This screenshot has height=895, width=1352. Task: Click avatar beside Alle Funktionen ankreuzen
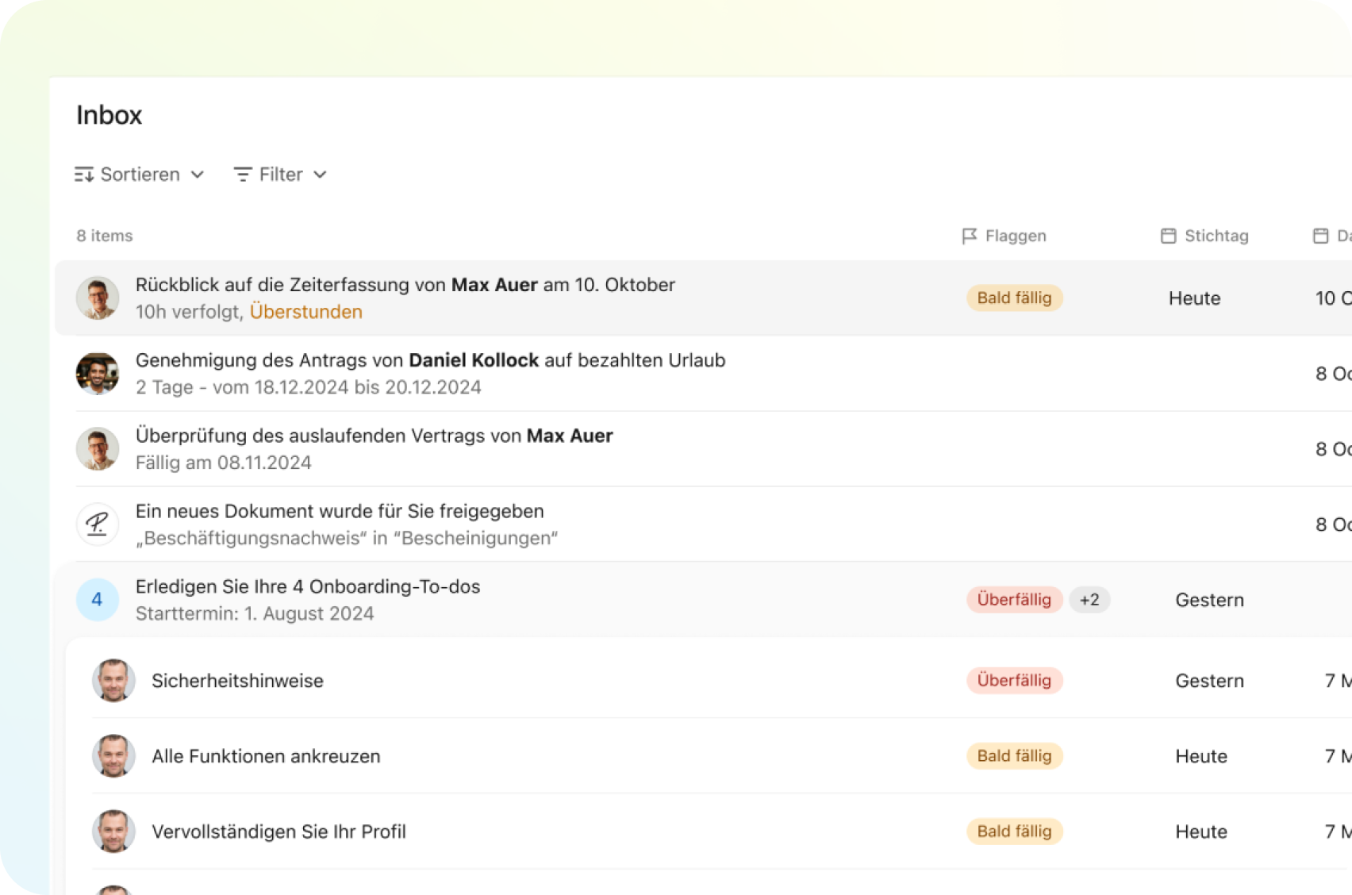113,756
